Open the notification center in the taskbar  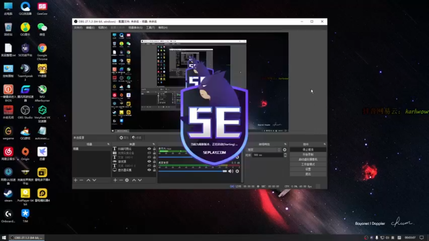click(421, 237)
